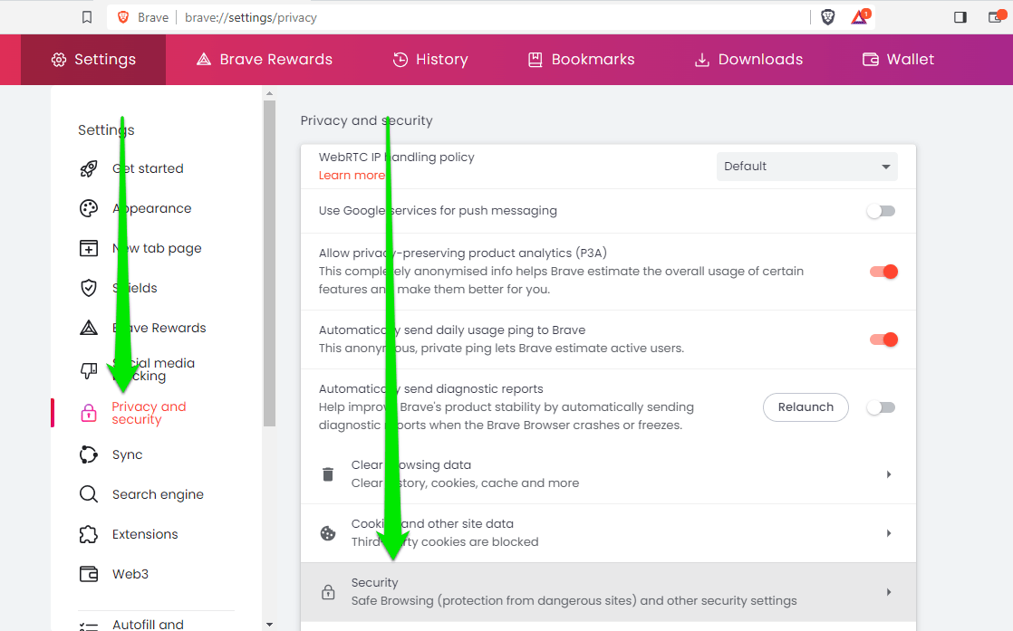Image resolution: width=1013 pixels, height=631 pixels.
Task: Click the sidebar scroll up arrow
Action: pyautogui.click(x=269, y=93)
